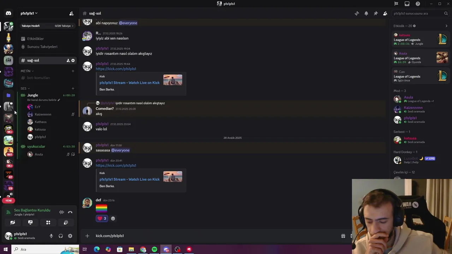
Task: Join the uyukucular voice channel
Action: coord(36,146)
